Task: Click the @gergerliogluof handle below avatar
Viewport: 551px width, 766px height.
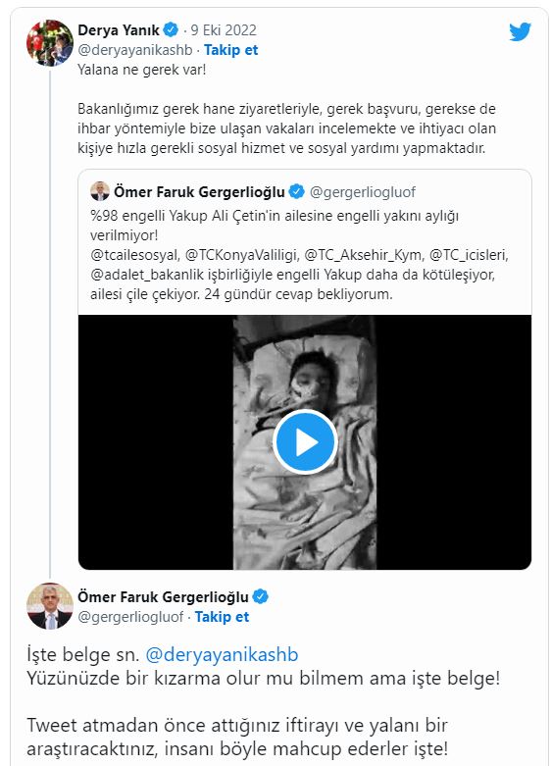Action: pos(131,617)
